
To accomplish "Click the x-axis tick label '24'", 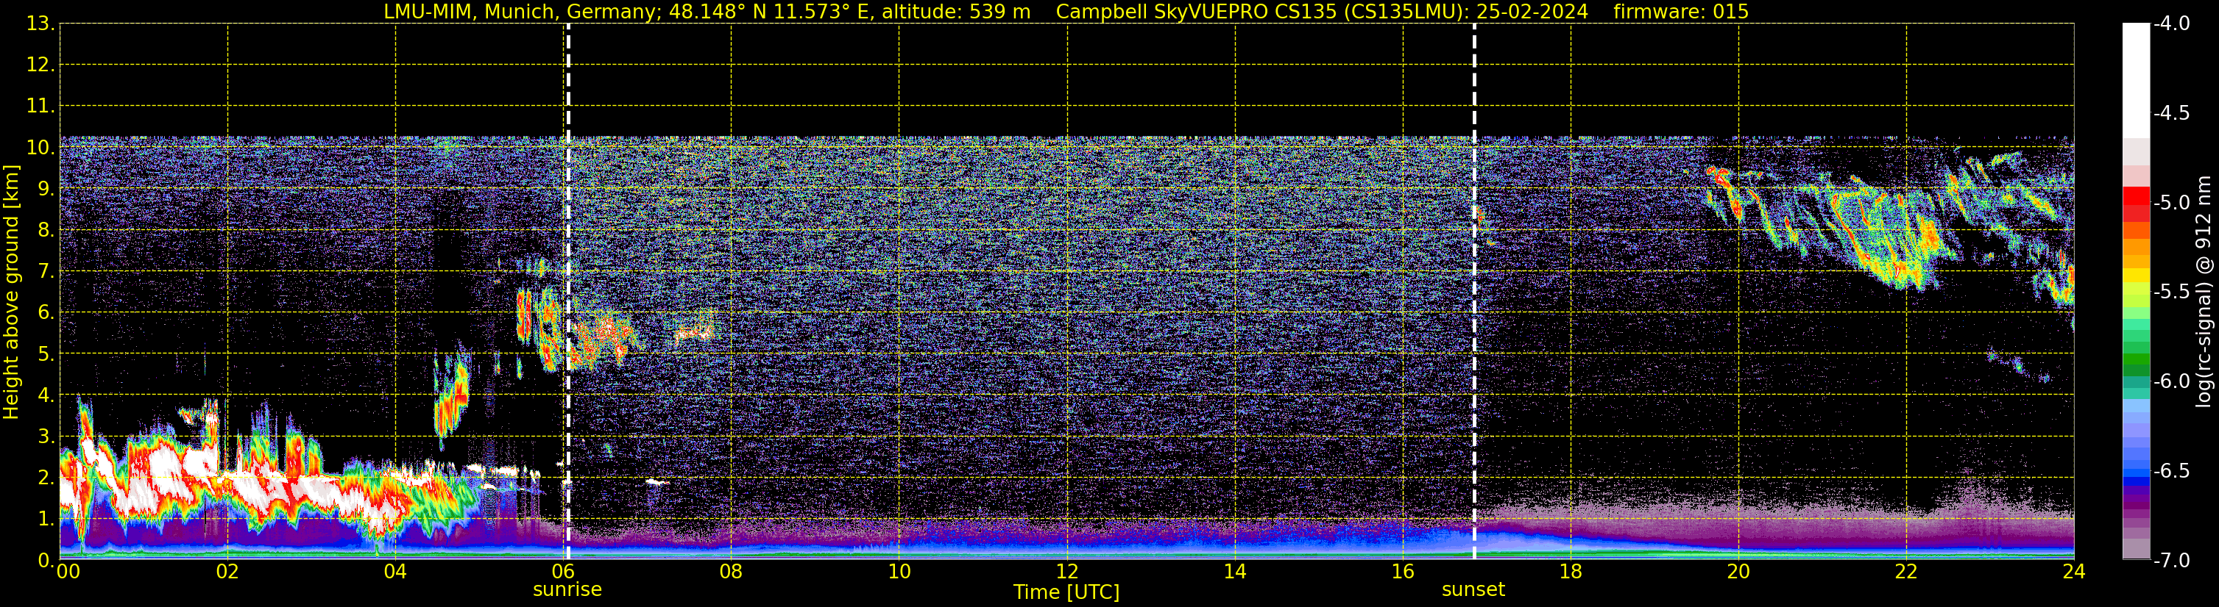I will tap(2073, 572).
